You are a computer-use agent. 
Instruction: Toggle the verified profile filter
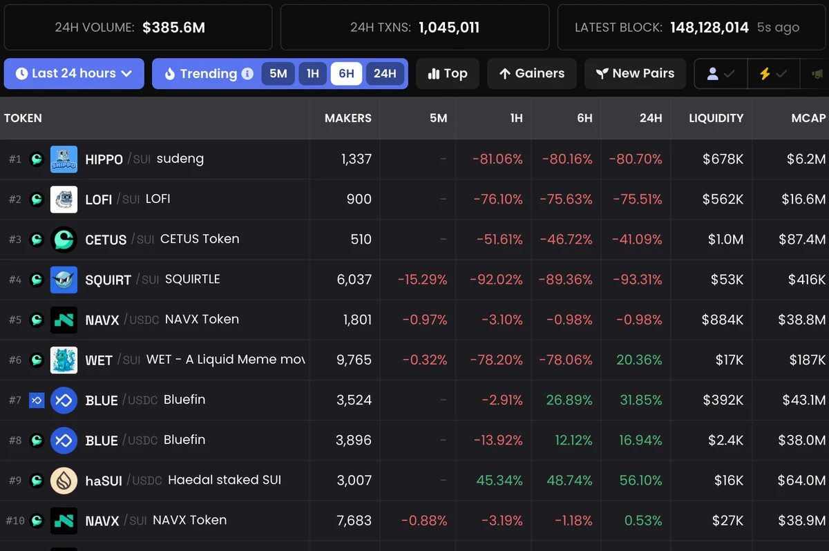[x=720, y=73]
